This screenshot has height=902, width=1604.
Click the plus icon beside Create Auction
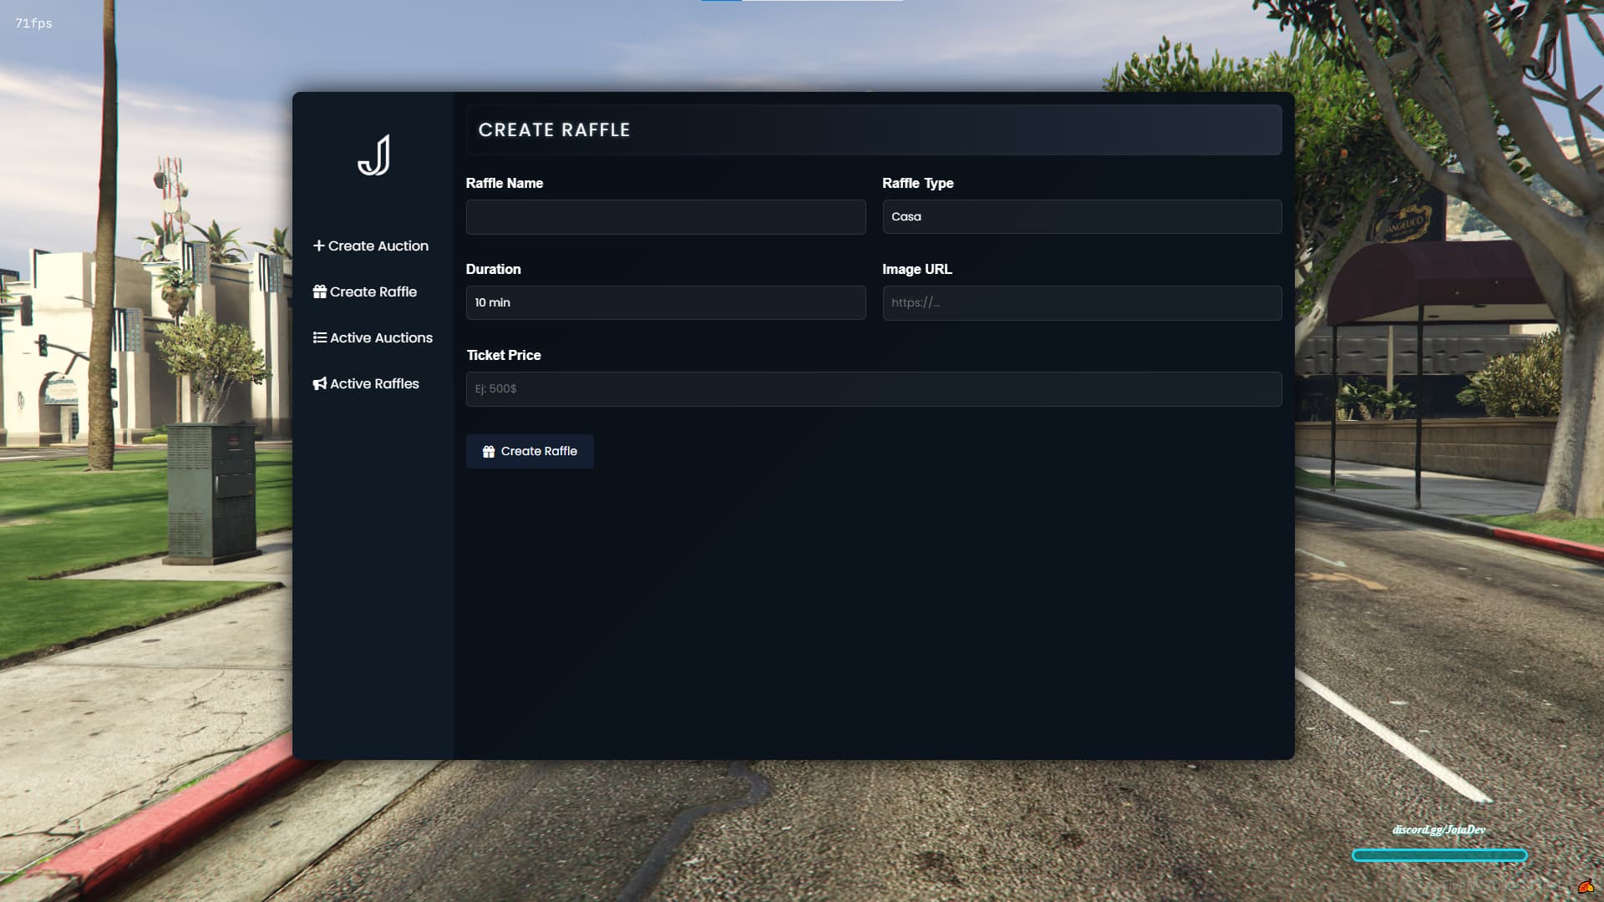pos(318,246)
